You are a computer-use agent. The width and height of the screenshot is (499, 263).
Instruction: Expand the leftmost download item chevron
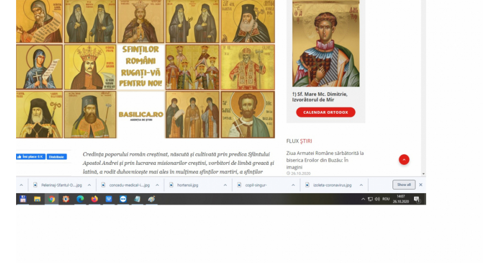coord(21,185)
